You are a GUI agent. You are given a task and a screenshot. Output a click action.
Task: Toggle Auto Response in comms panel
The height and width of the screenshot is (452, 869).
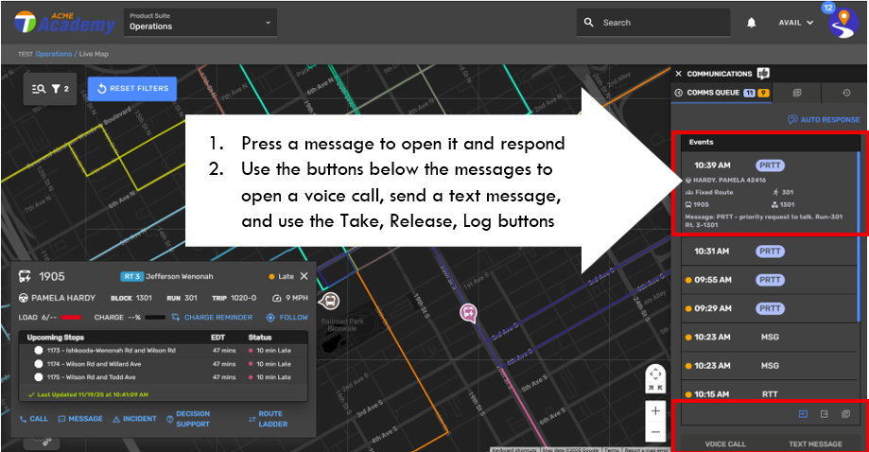tap(823, 120)
